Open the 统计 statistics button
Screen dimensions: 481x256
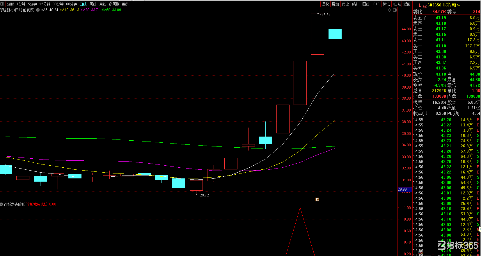[x=356, y=4]
